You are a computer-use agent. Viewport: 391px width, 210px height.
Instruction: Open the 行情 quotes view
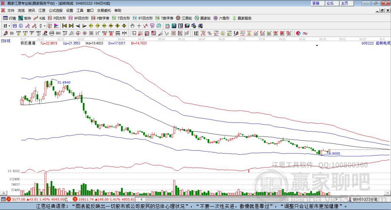click(9, 18)
